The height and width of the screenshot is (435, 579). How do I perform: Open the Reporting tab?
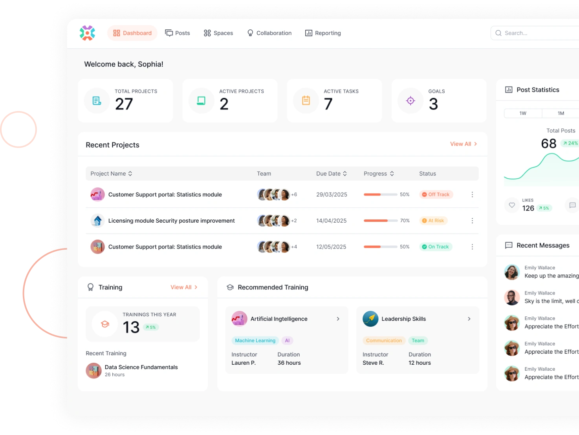pos(323,33)
